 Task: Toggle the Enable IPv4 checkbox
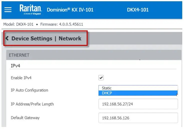(x=101, y=78)
